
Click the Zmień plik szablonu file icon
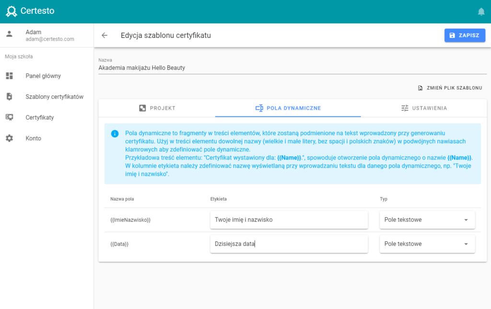420,88
